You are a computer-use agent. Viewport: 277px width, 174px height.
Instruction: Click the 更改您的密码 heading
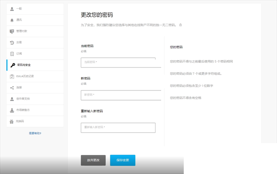(x=97, y=15)
